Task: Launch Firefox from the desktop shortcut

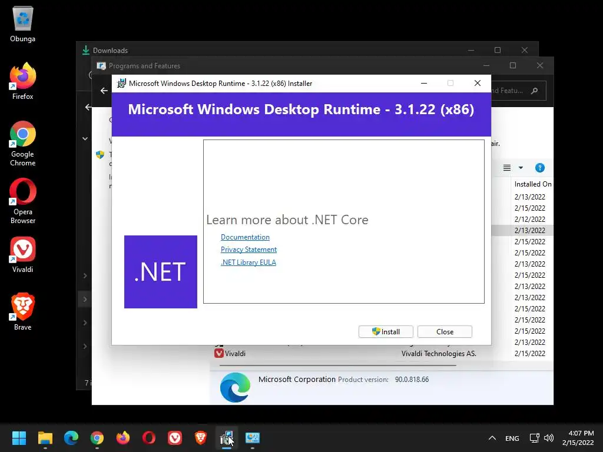Action: 23,81
